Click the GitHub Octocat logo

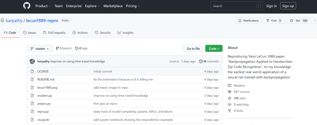[27, 6]
